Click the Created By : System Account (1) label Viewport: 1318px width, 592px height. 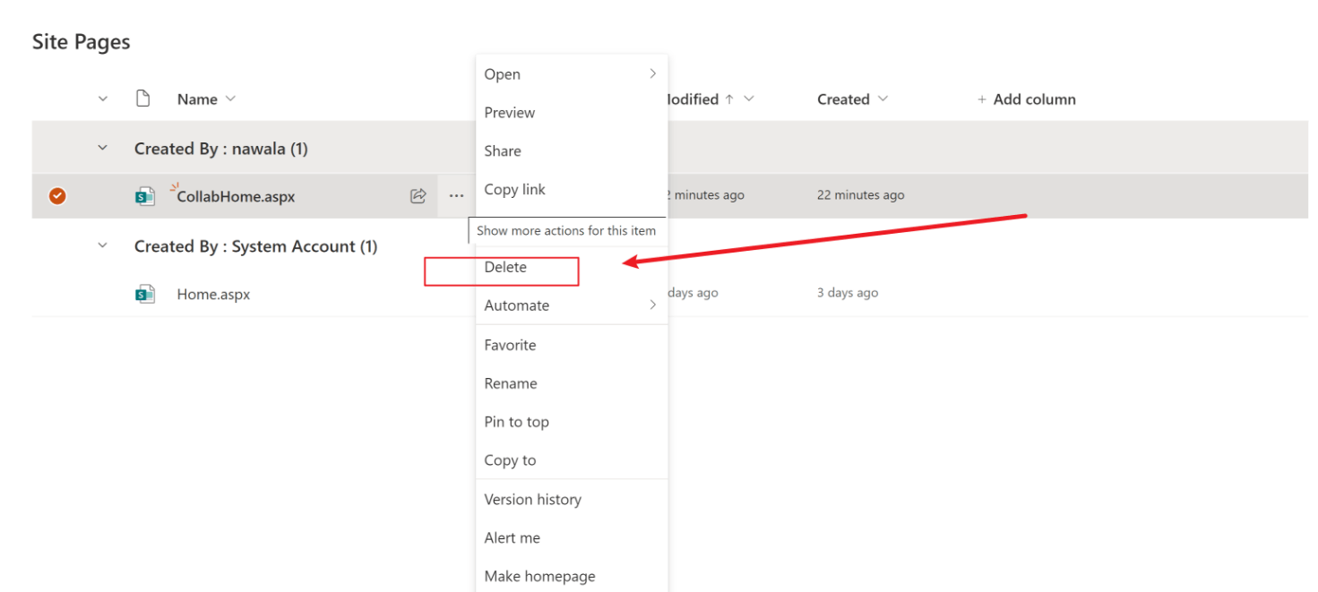[256, 246]
